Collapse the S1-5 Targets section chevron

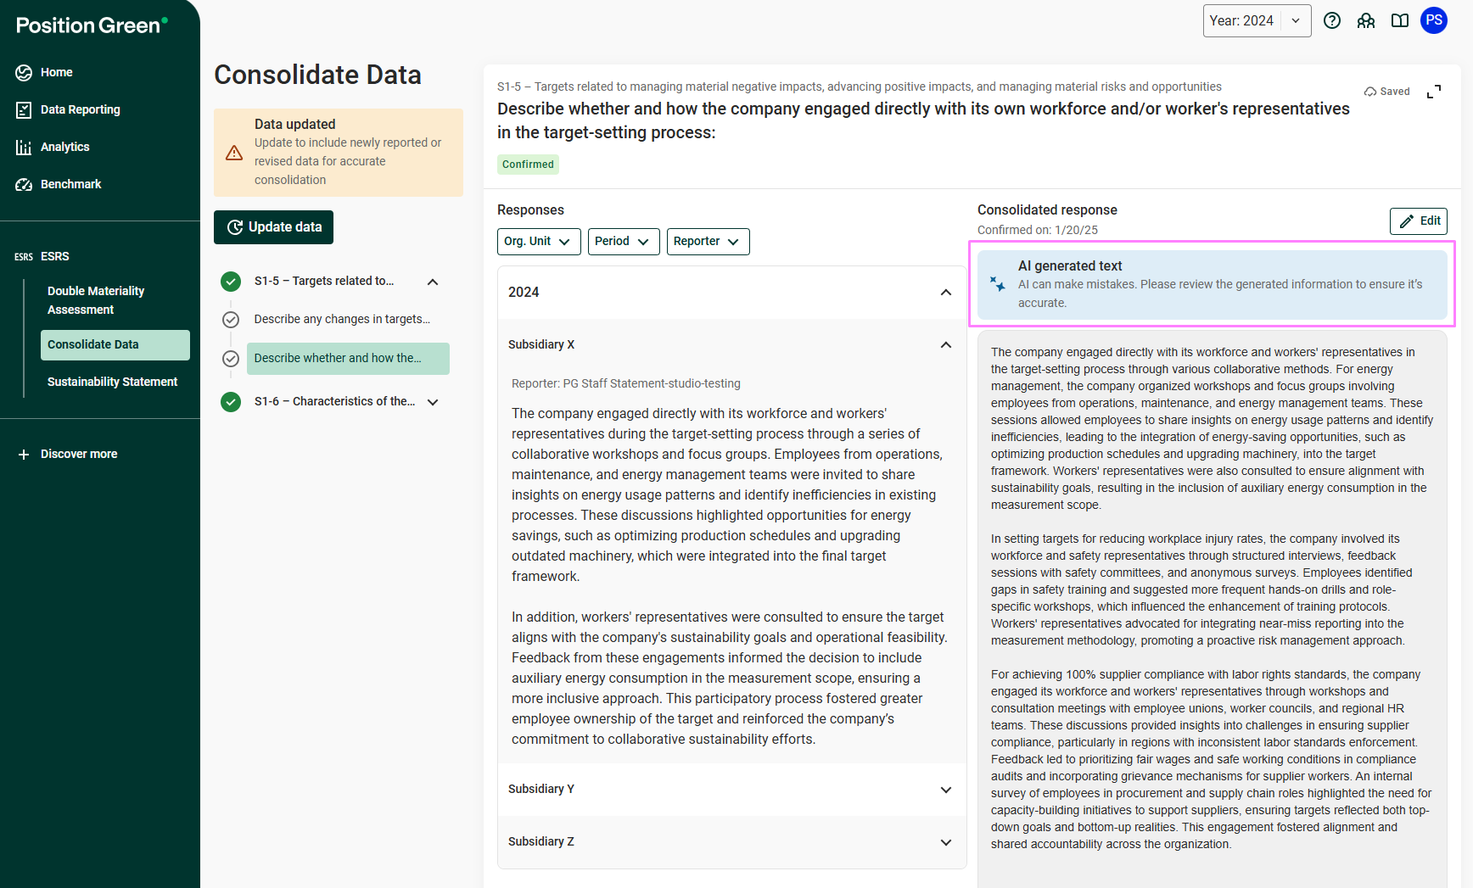click(x=433, y=282)
